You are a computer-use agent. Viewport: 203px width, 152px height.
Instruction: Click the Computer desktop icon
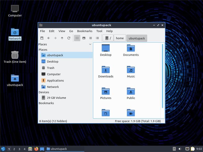click(15, 9)
